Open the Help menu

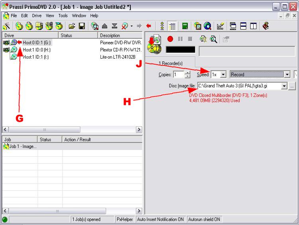[x=94, y=16]
